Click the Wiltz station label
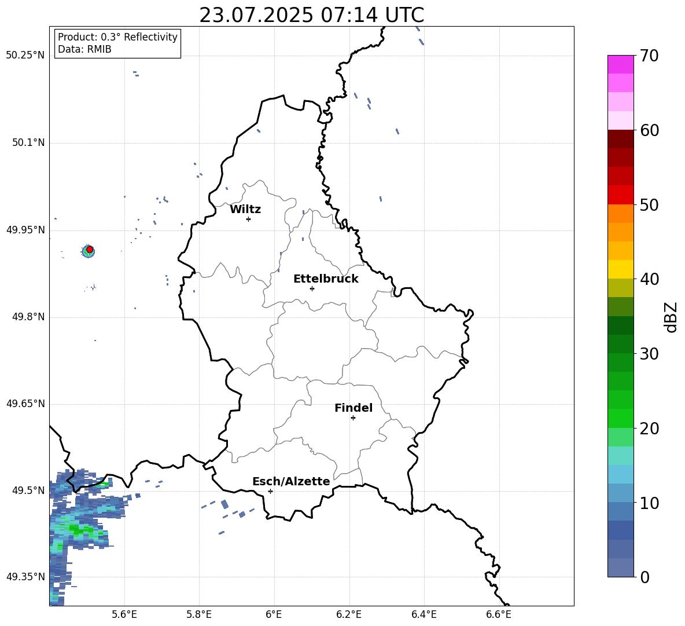The height and width of the screenshot is (626, 685). click(245, 210)
